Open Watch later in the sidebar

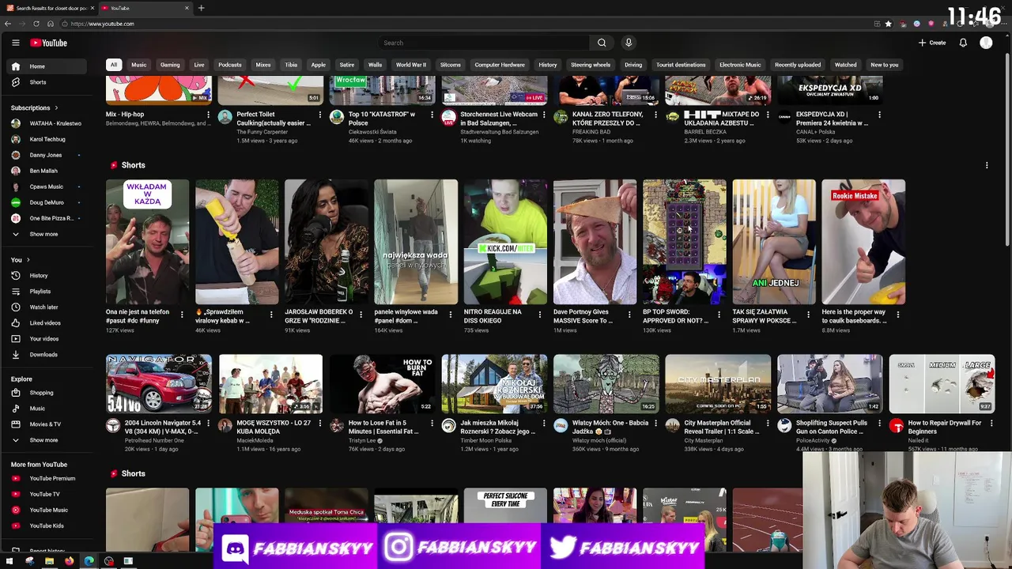point(47,307)
